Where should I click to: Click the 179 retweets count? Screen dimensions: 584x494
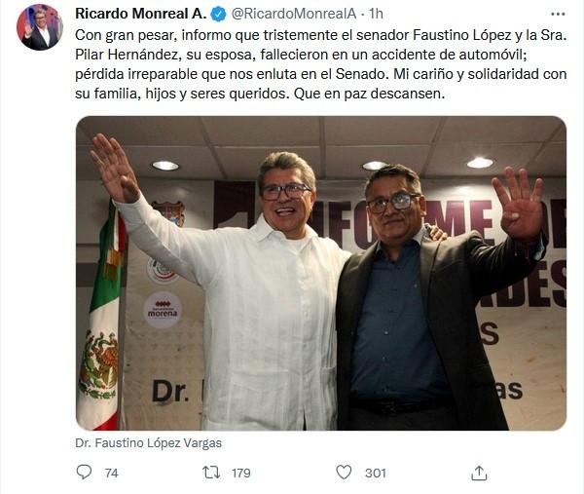tap(240, 473)
